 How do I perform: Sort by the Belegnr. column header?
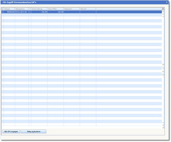(x=9, y=9)
